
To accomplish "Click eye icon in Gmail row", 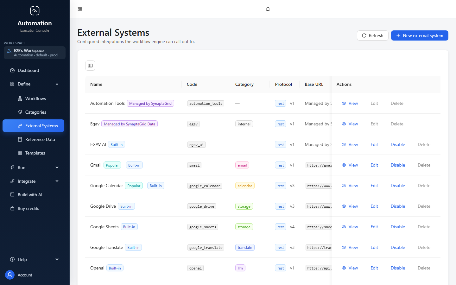I will (344, 165).
